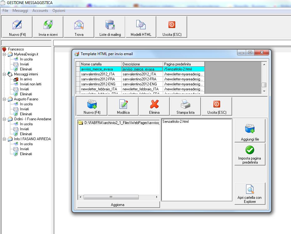The image size is (291, 234).
Task: Collapse the Messaggi interni tree node
Action: pos(4,74)
